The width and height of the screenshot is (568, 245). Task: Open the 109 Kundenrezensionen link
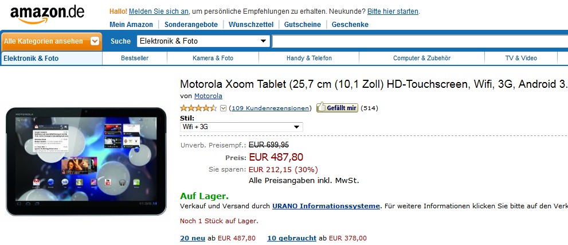point(270,108)
